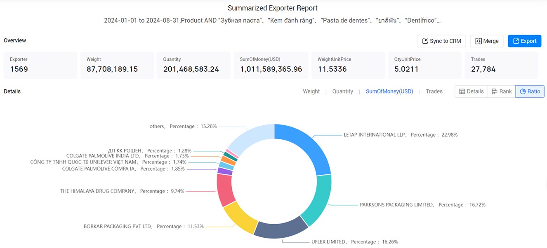Select the Ratio pie view

coord(530,91)
